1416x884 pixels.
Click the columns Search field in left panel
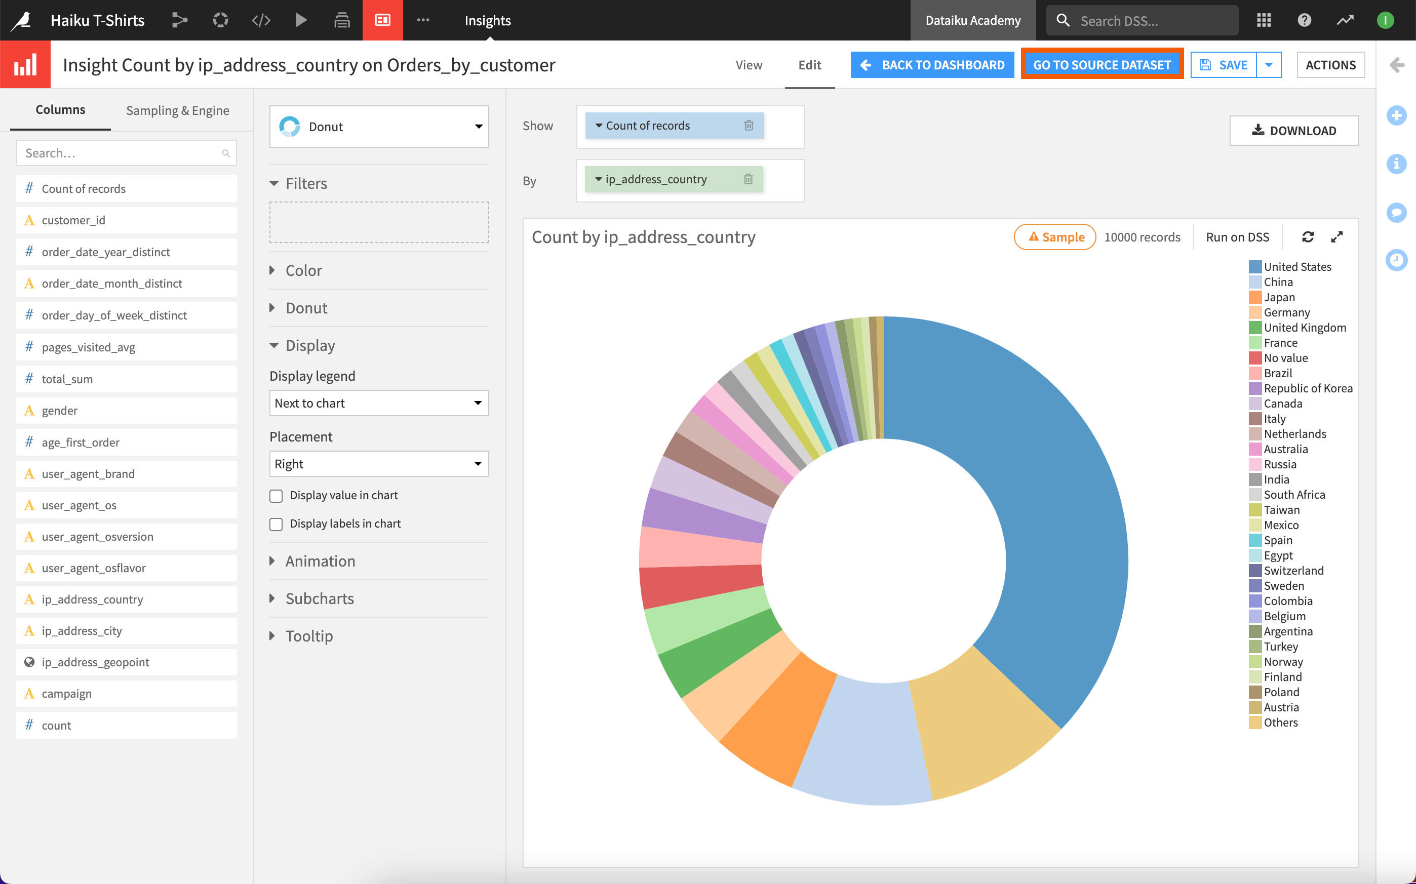(x=126, y=152)
